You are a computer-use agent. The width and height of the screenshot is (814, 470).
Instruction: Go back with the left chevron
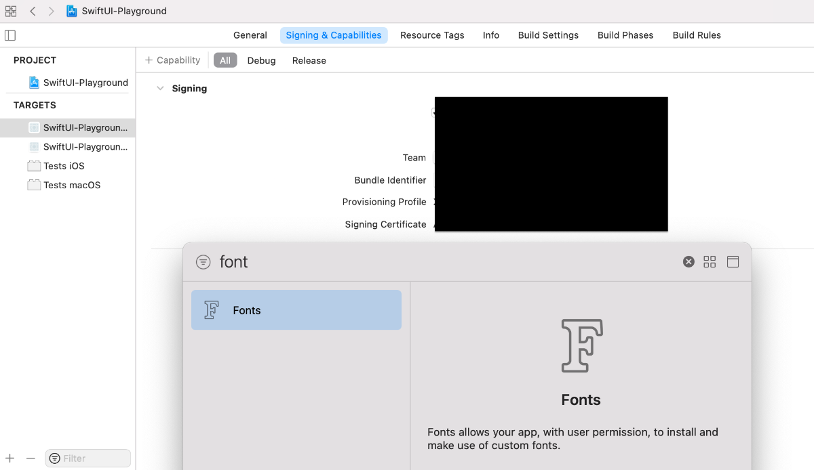tap(33, 11)
